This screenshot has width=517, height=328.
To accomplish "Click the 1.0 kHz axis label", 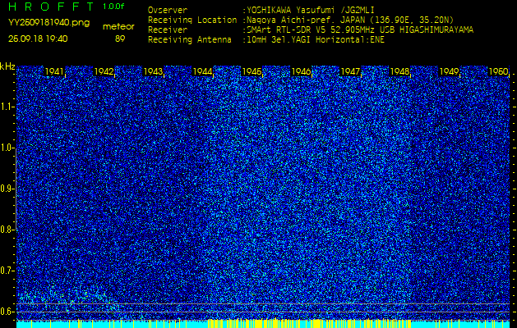I will pos(7,148).
